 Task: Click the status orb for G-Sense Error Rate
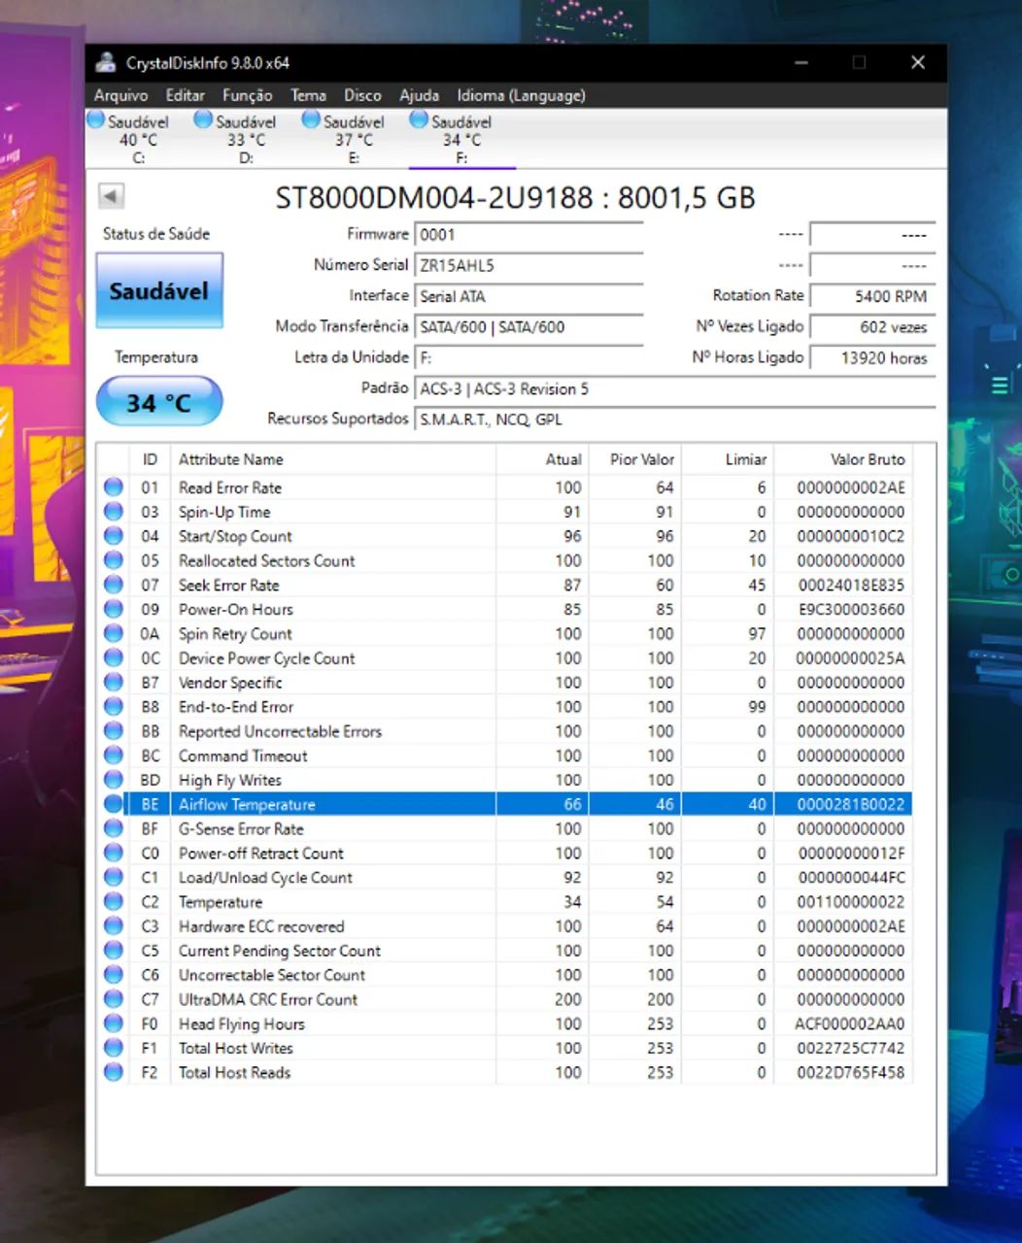[114, 828]
